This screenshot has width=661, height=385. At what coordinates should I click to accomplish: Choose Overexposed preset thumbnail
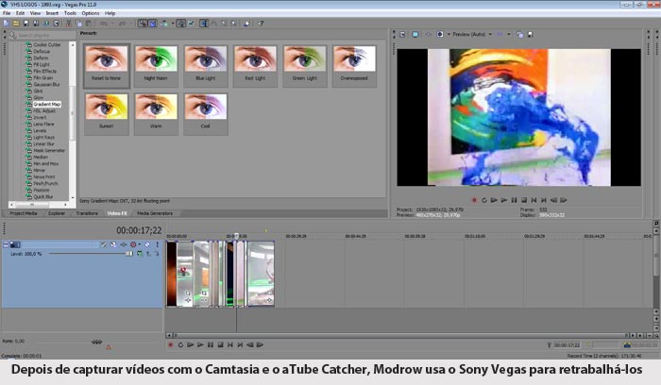354,65
